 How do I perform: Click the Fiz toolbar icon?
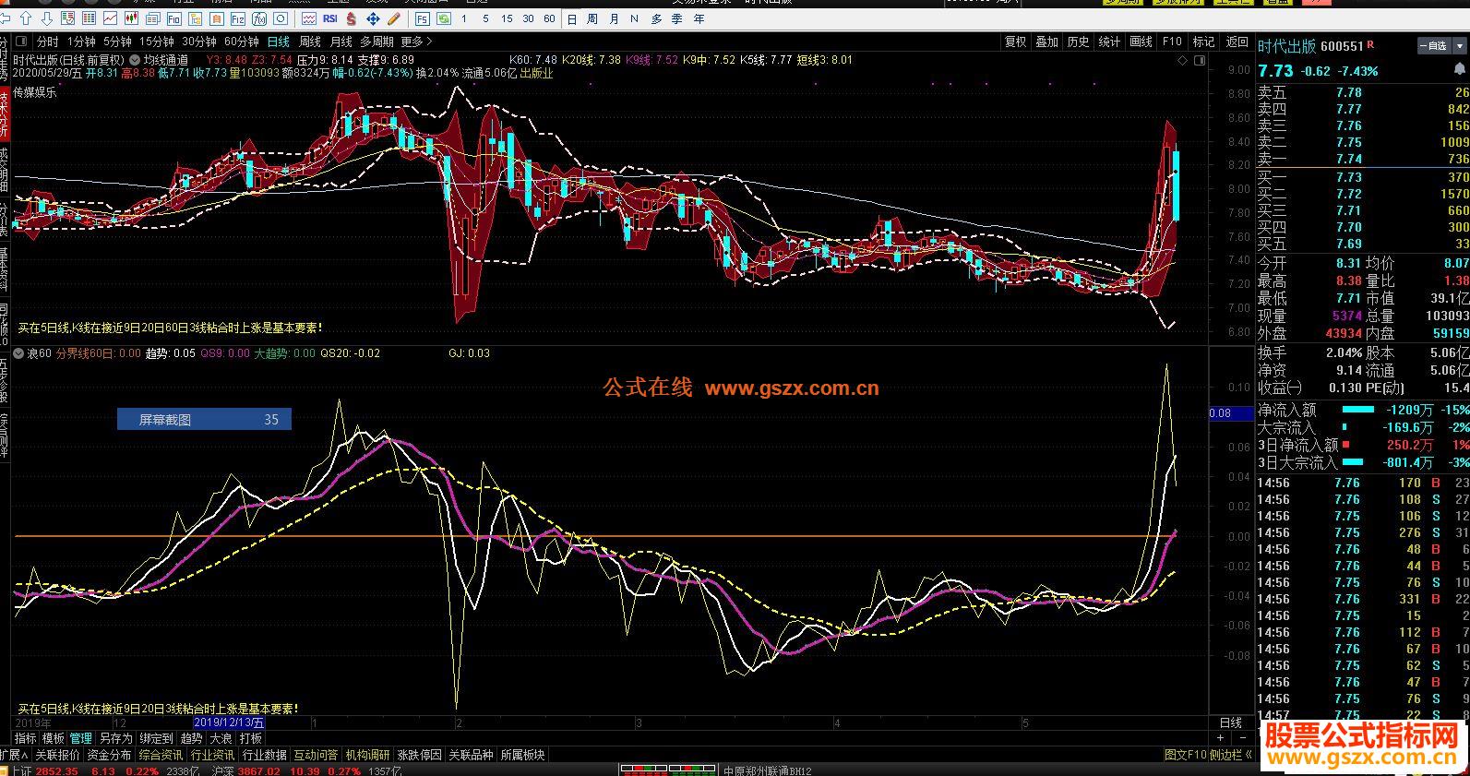tap(237, 18)
